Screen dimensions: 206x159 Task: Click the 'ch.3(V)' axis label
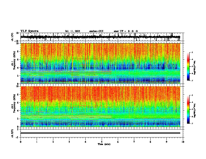point(12,133)
